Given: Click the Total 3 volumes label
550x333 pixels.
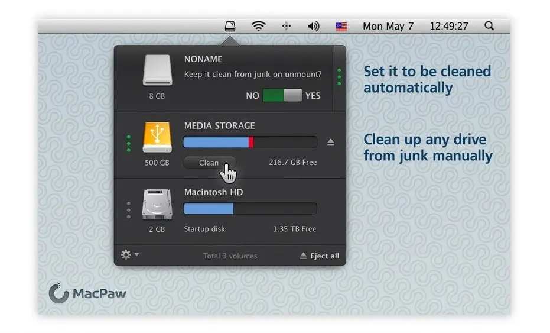Looking at the screenshot, I should [x=230, y=256].
